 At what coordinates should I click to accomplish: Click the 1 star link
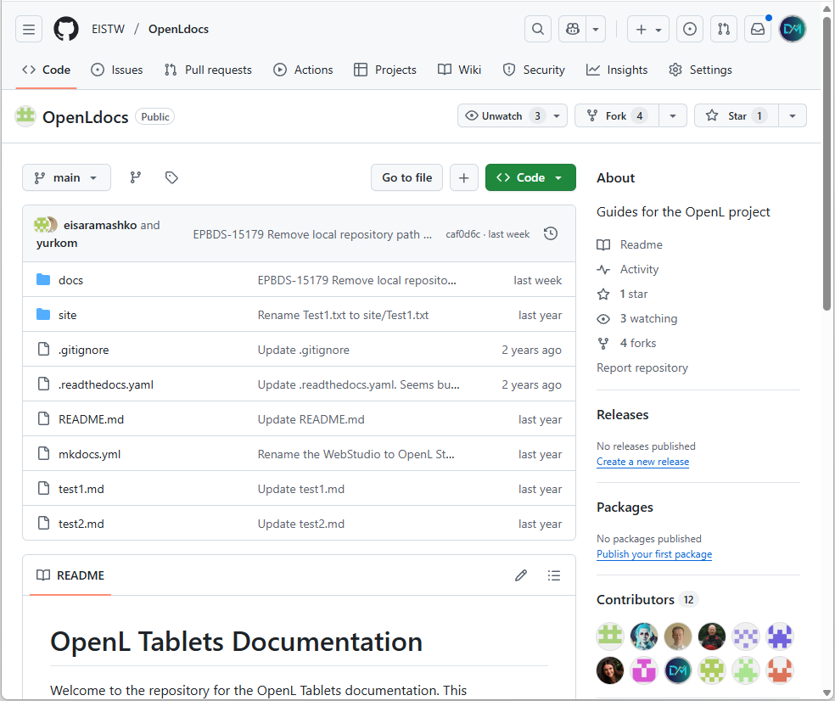point(623,294)
